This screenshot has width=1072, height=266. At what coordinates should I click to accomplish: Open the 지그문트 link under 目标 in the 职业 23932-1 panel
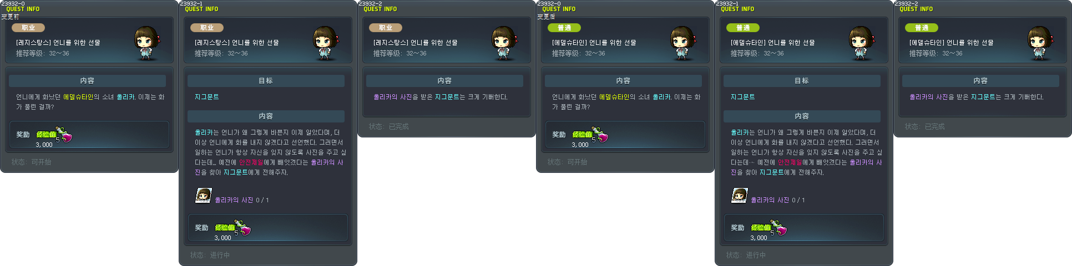click(x=207, y=97)
